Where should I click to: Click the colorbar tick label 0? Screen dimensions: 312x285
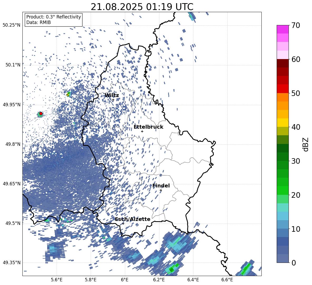pyautogui.click(x=294, y=263)
